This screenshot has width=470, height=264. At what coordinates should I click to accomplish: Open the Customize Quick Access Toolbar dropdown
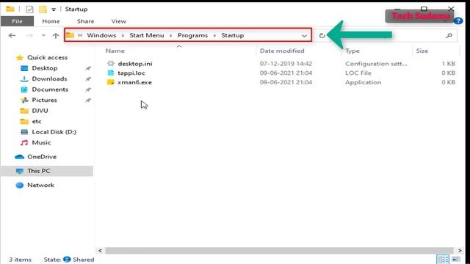[x=54, y=10]
